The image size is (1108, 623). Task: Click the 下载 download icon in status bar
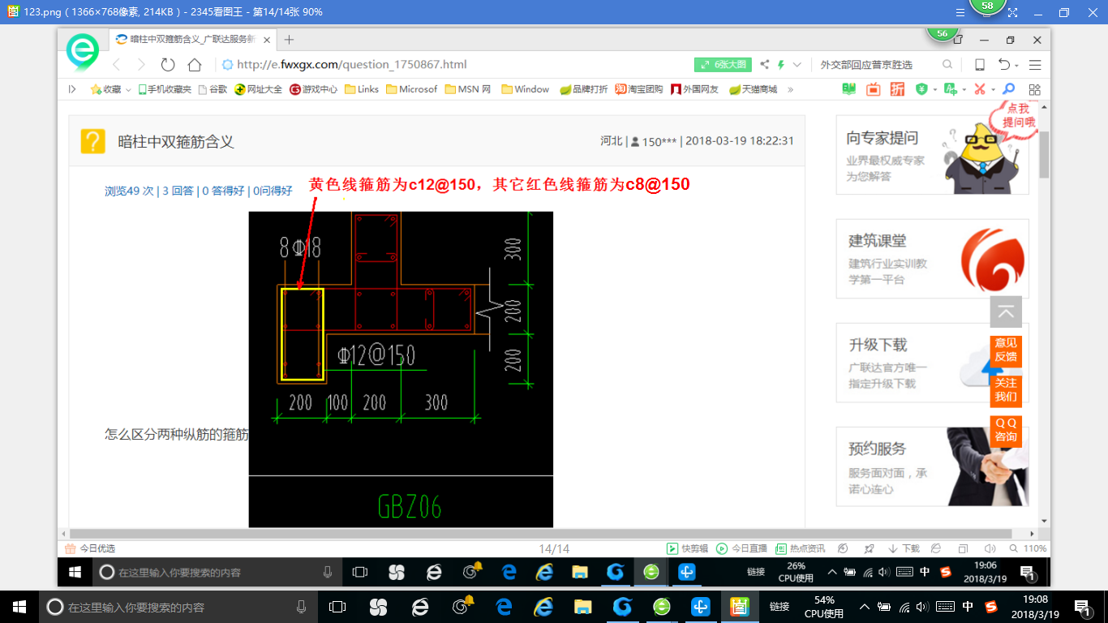(x=893, y=548)
